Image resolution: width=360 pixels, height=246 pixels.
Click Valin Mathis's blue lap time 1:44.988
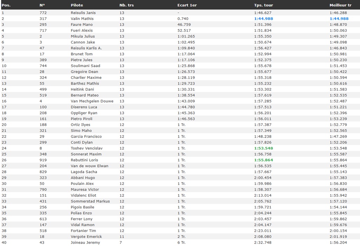(263, 19)
